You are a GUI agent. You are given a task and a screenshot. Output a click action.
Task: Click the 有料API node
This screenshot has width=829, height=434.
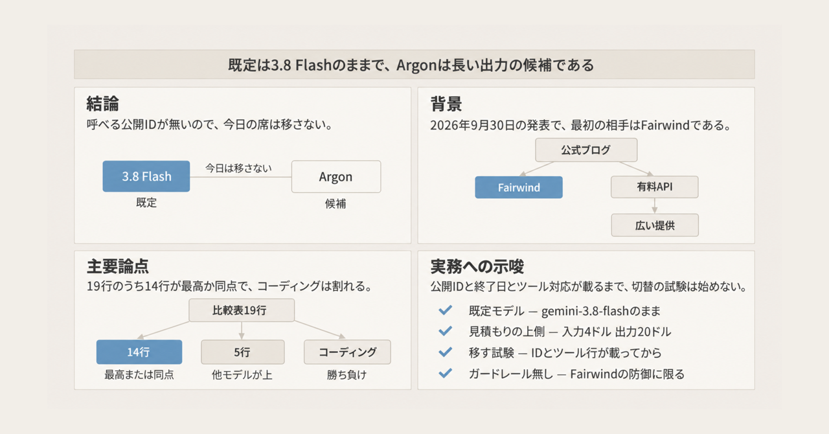pos(655,187)
